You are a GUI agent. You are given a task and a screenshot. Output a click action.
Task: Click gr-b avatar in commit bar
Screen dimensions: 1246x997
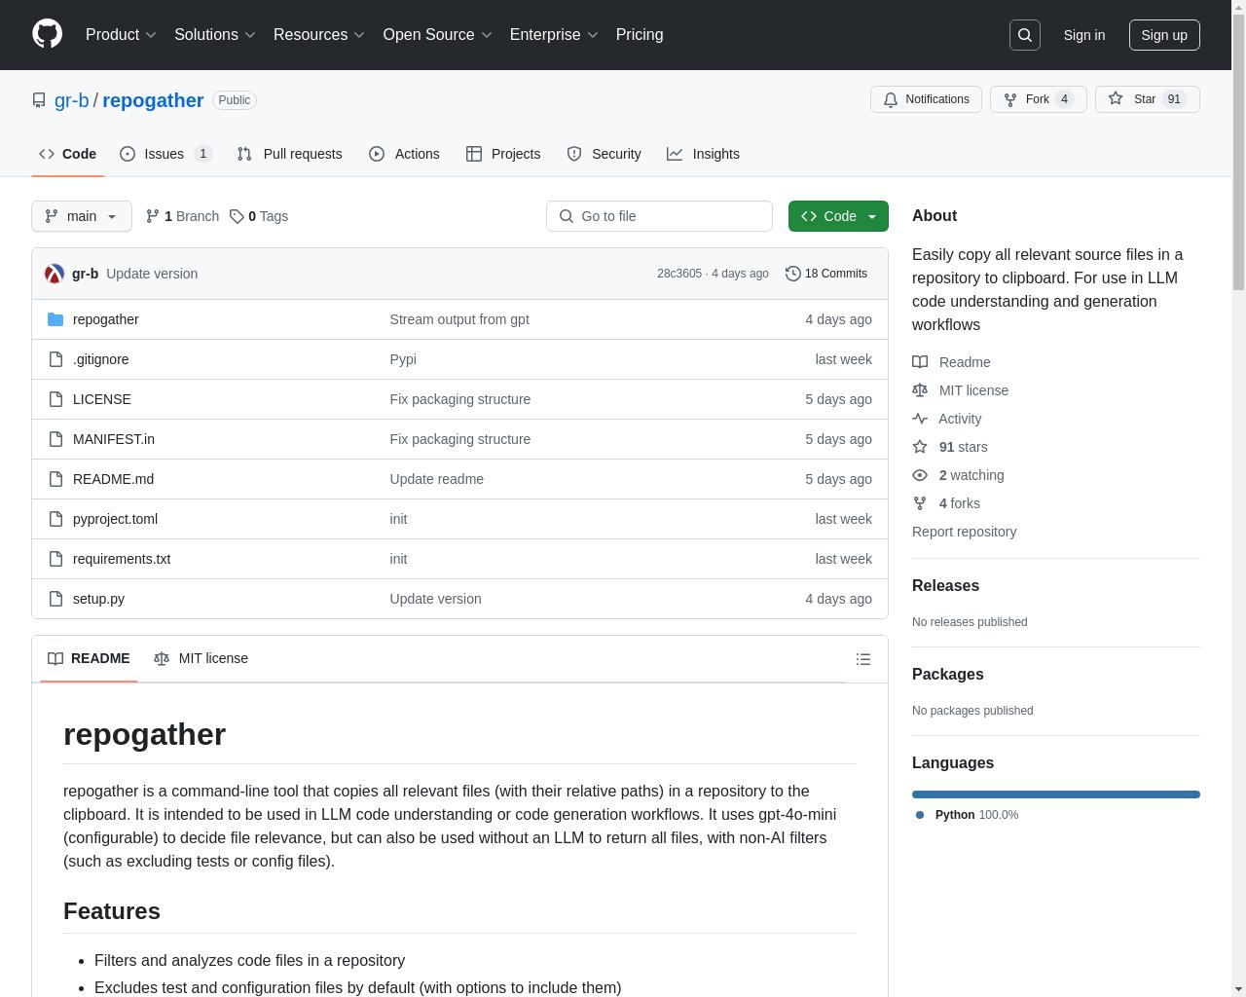[x=55, y=274]
